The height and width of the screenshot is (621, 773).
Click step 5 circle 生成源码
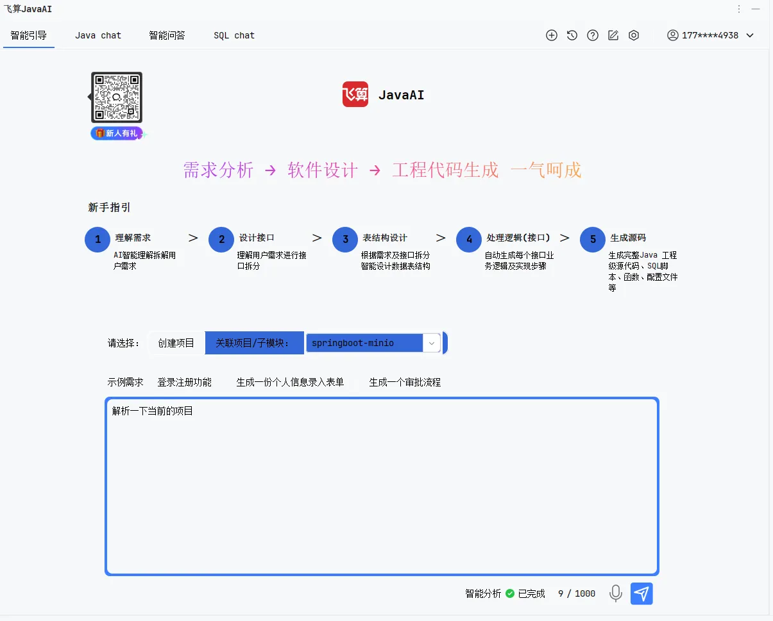pos(593,240)
